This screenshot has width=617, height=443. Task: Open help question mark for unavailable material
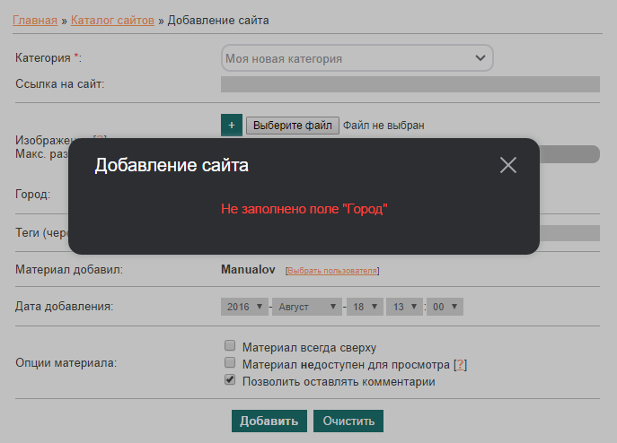(x=461, y=364)
